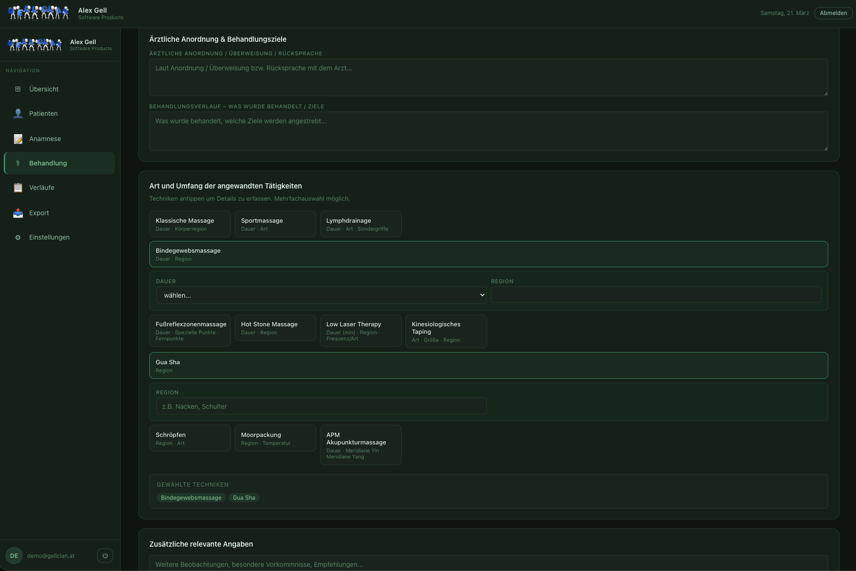
Task: Deselect the Gua Sha technique card
Action: [x=489, y=365]
